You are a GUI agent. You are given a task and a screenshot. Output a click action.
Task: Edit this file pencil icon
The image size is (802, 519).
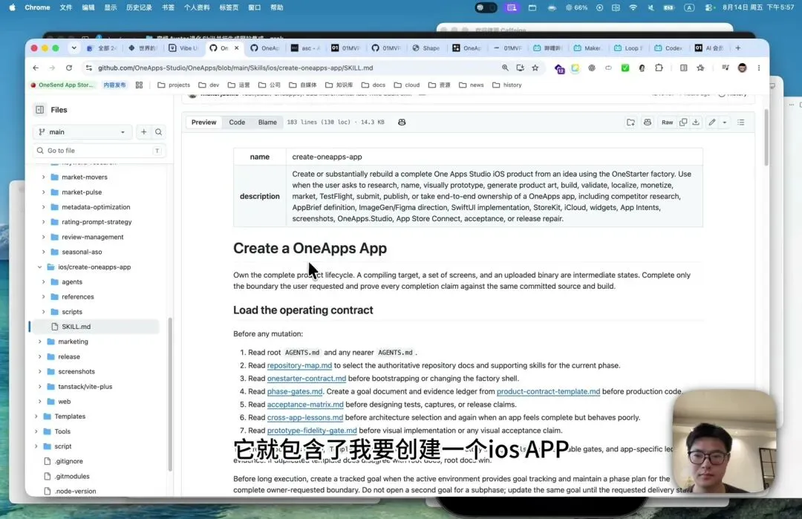point(711,123)
